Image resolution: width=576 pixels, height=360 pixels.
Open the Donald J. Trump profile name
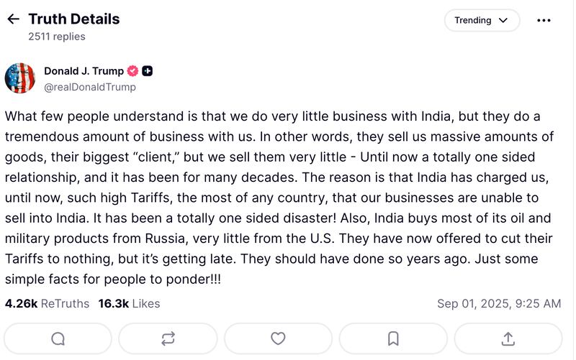pyautogui.click(x=84, y=71)
